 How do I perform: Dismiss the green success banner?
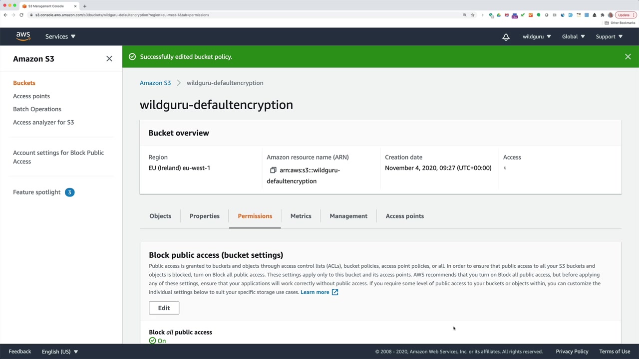click(628, 57)
